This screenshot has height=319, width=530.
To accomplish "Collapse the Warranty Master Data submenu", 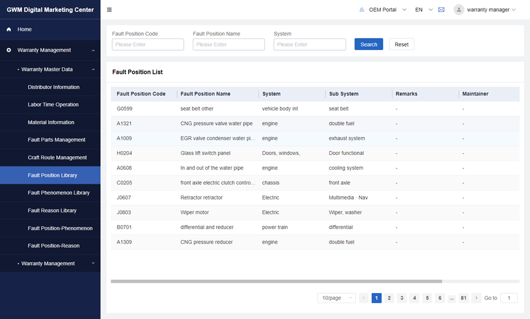I will point(93,69).
